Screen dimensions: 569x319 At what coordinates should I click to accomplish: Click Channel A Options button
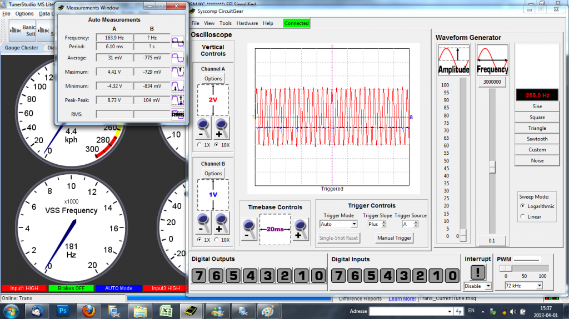point(213,79)
